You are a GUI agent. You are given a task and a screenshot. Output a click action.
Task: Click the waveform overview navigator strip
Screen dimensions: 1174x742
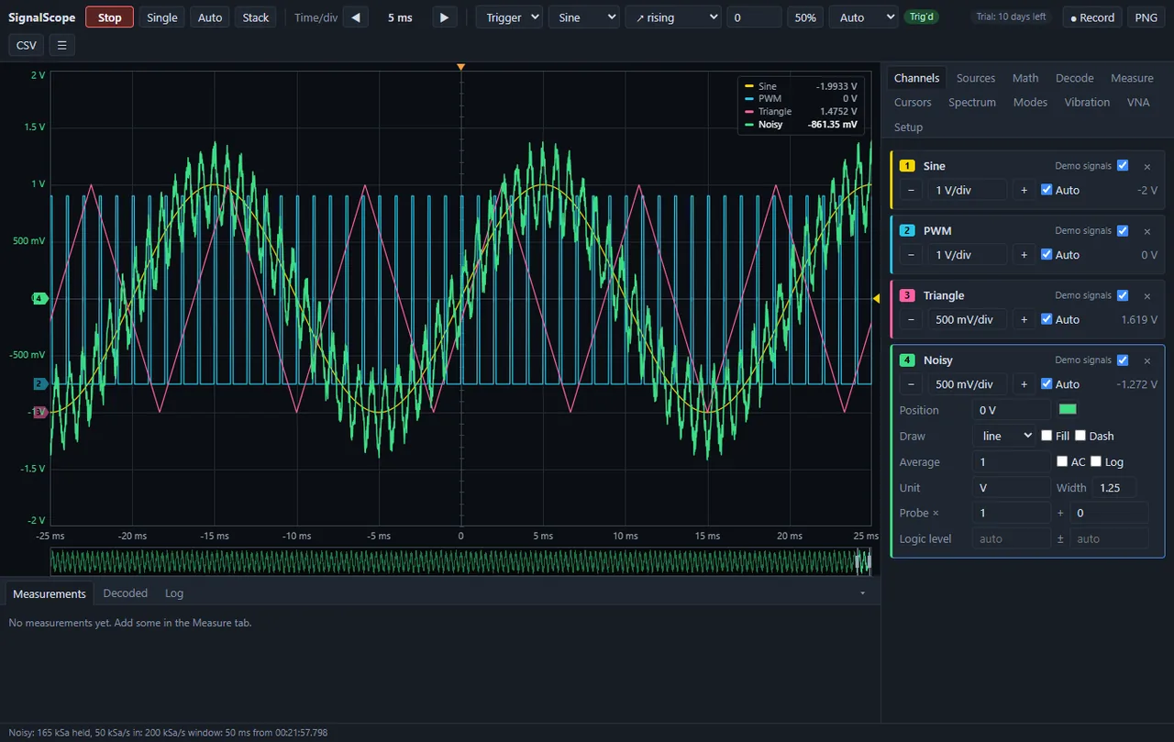460,561
